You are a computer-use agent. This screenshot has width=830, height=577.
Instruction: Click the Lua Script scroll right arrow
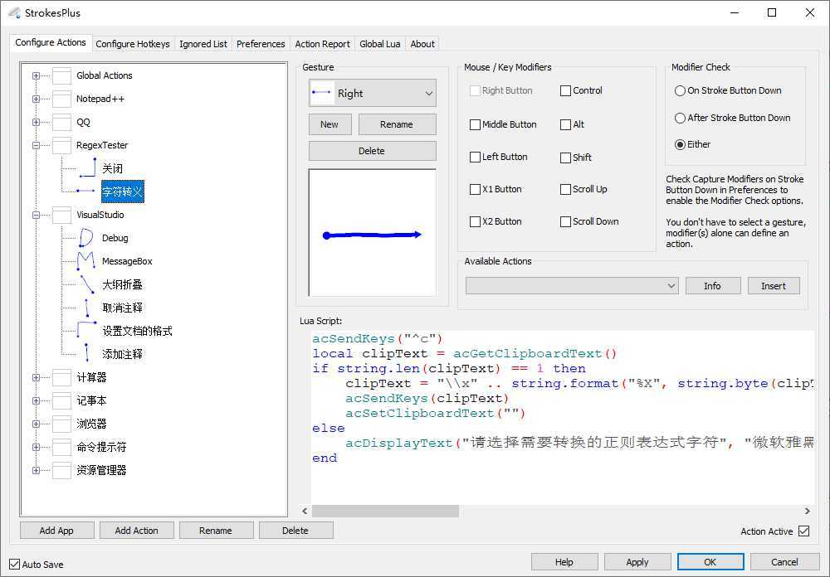click(x=808, y=511)
